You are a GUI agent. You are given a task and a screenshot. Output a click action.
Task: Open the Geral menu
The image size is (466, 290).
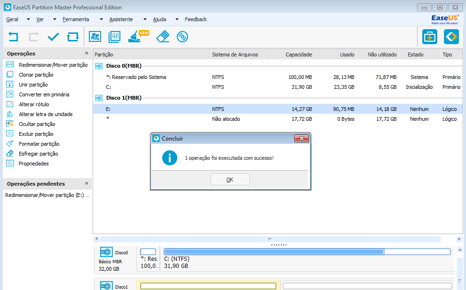pyautogui.click(x=12, y=19)
